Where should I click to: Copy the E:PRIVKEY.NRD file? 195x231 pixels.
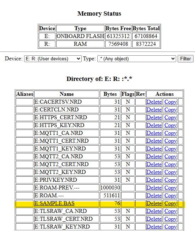(x=170, y=180)
